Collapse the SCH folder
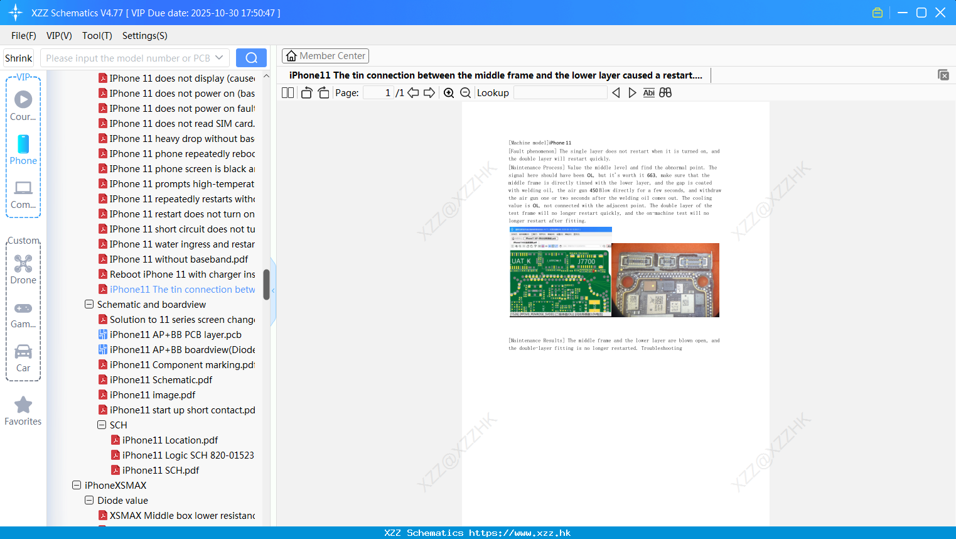Image resolution: width=956 pixels, height=539 pixels. tap(102, 425)
